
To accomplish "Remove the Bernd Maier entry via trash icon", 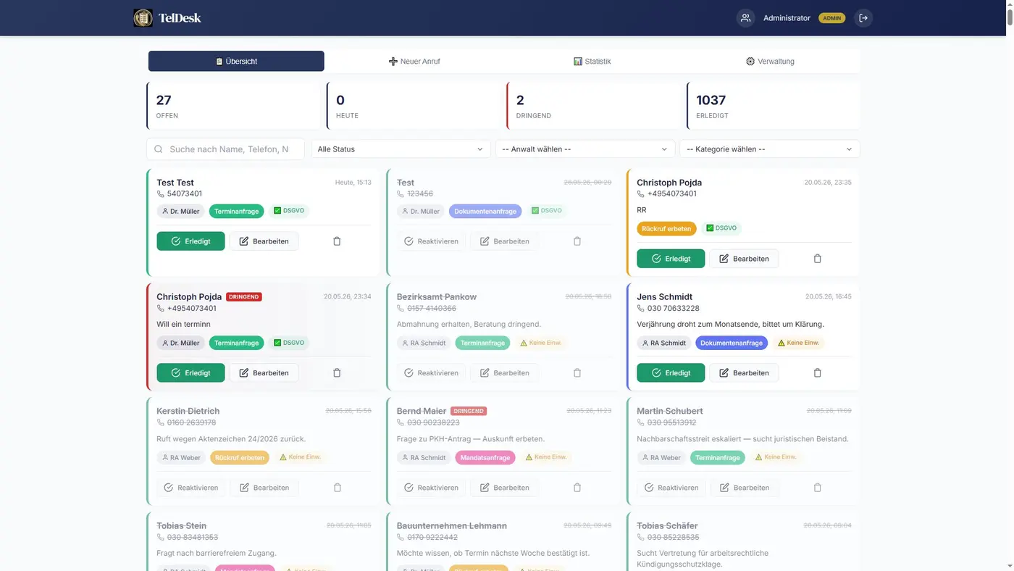I will 577,488.
